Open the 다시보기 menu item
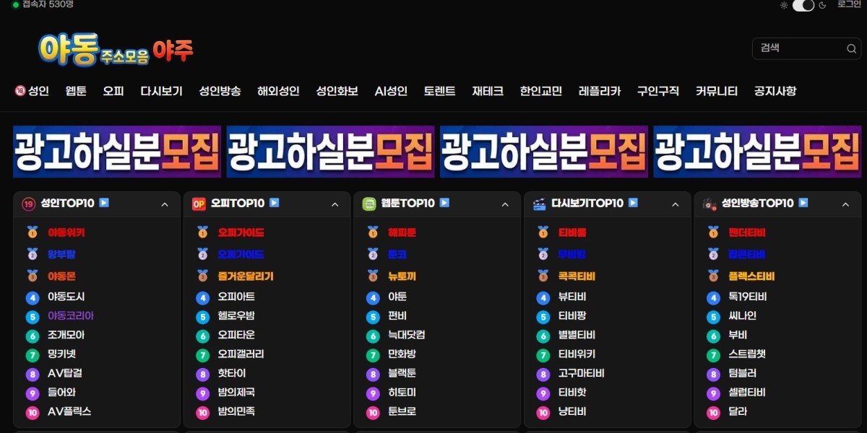The width and height of the screenshot is (867, 433). (161, 91)
